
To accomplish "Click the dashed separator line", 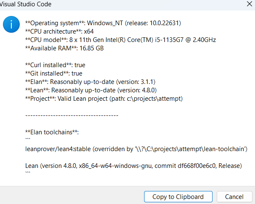I will coord(72,115).
